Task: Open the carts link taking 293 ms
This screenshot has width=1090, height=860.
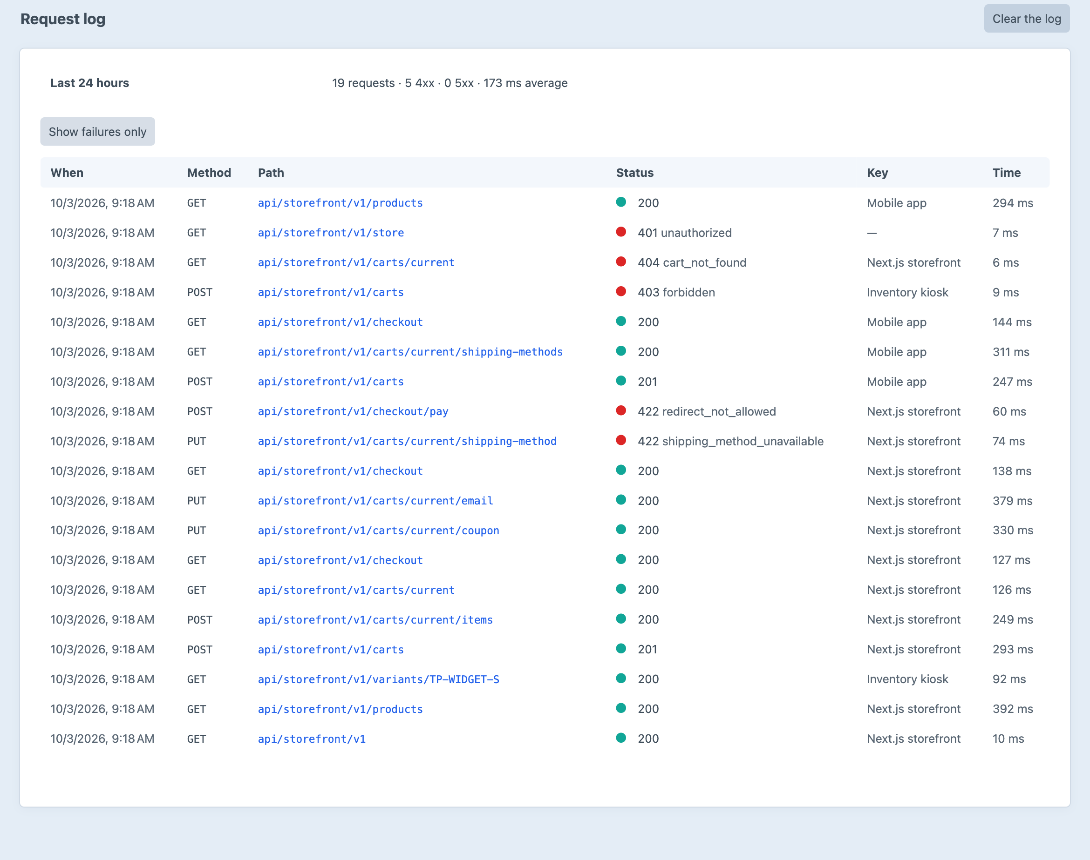Action: pos(331,649)
